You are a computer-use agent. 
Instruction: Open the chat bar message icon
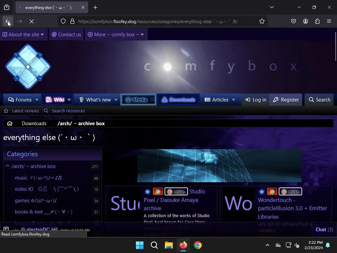pos(6,229)
